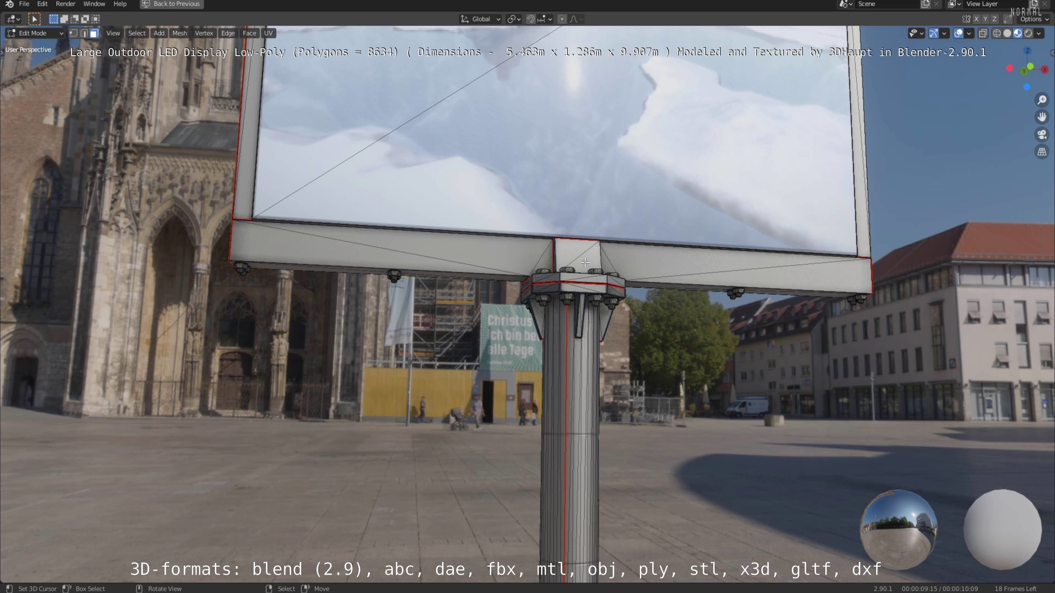The image size is (1055, 593).
Task: Open the File menu
Action: click(24, 4)
